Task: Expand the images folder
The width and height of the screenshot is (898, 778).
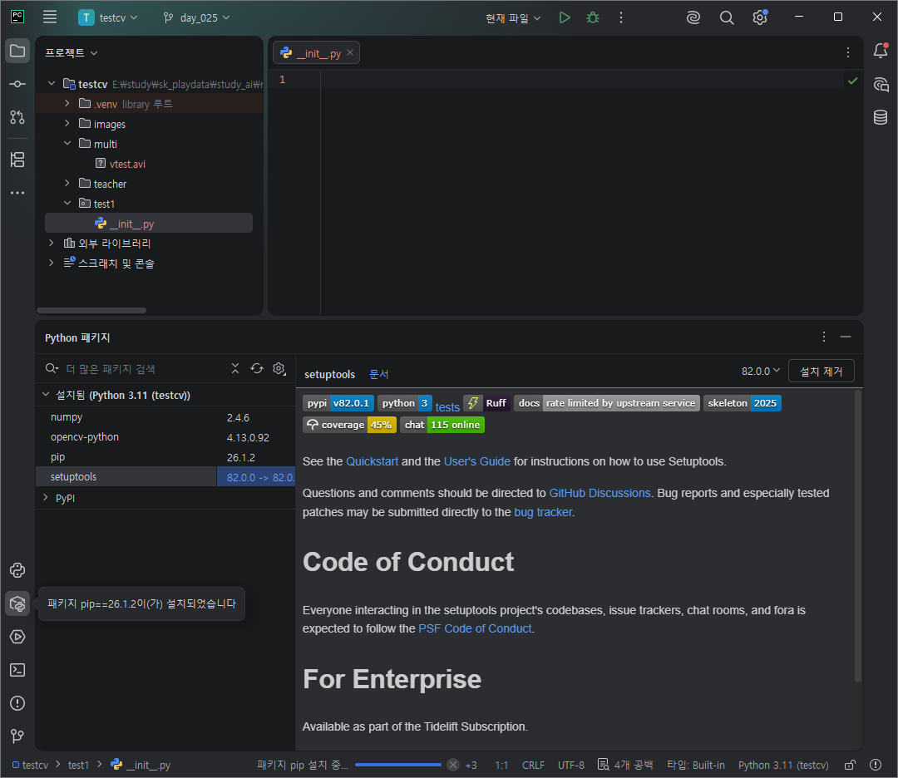Action: coord(67,123)
